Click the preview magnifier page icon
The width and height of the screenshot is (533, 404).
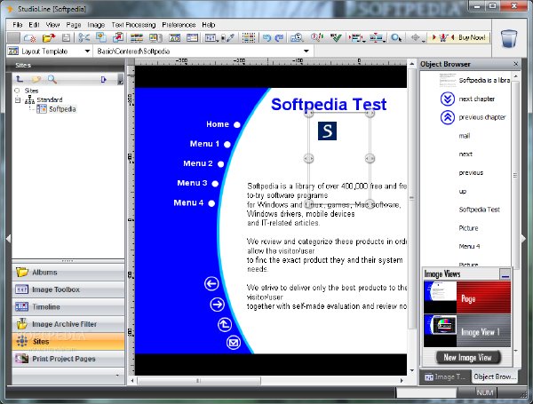tap(297, 37)
